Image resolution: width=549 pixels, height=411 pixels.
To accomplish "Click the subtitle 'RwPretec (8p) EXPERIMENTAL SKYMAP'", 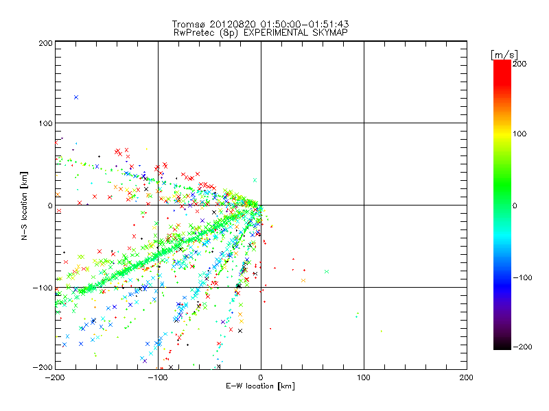I will point(261,33).
